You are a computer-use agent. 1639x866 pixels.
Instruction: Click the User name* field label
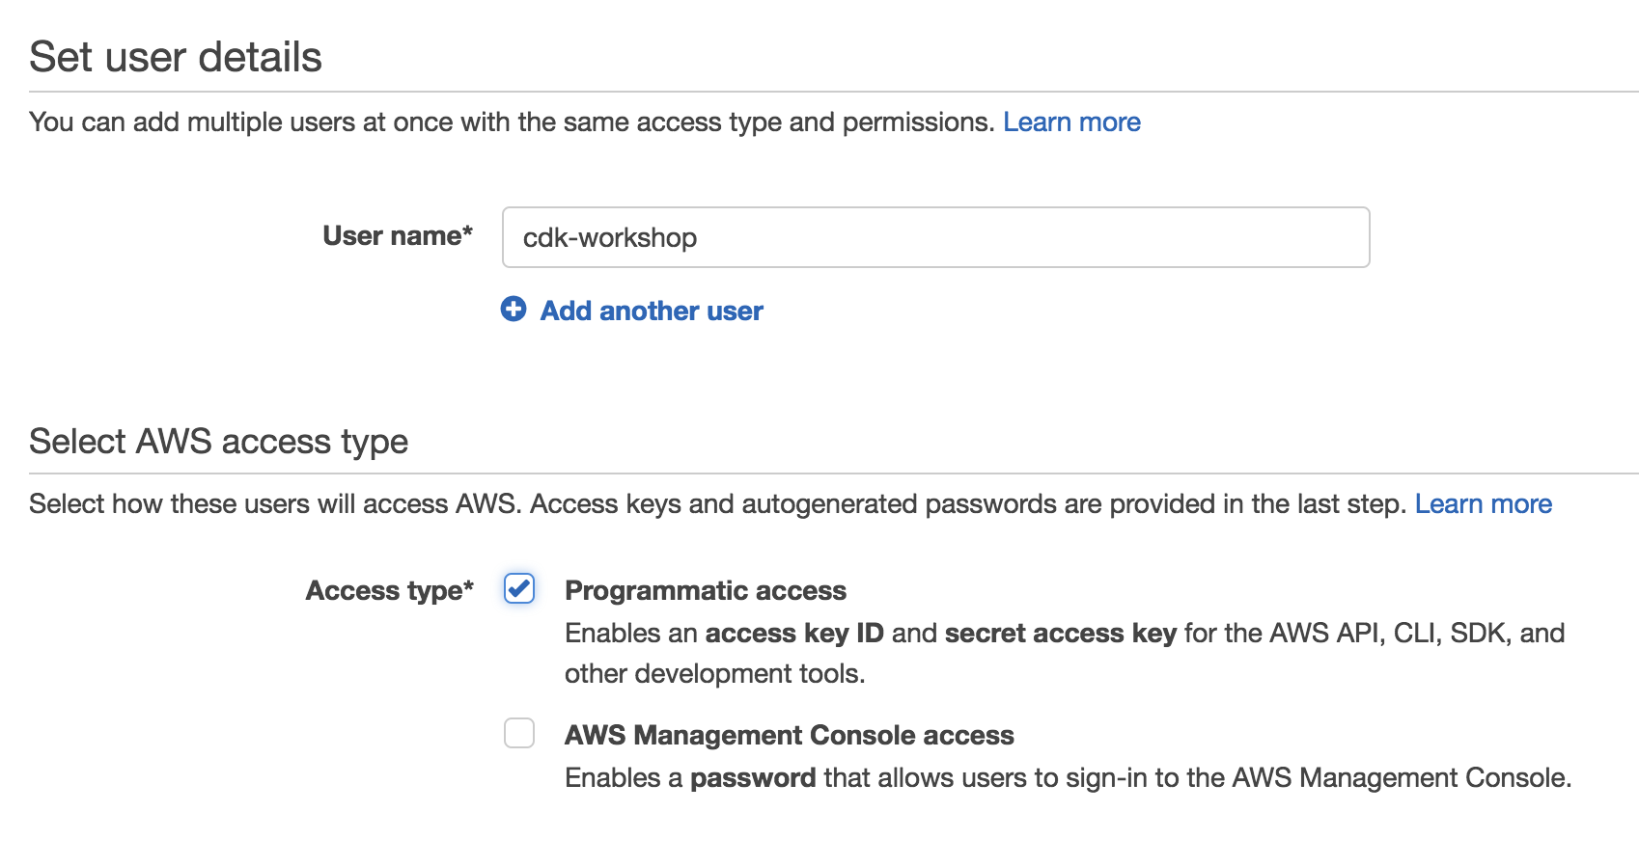(x=398, y=235)
